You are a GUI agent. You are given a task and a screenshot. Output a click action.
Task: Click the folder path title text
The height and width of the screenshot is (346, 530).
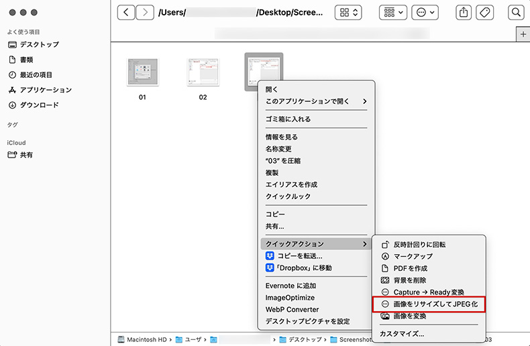240,13
